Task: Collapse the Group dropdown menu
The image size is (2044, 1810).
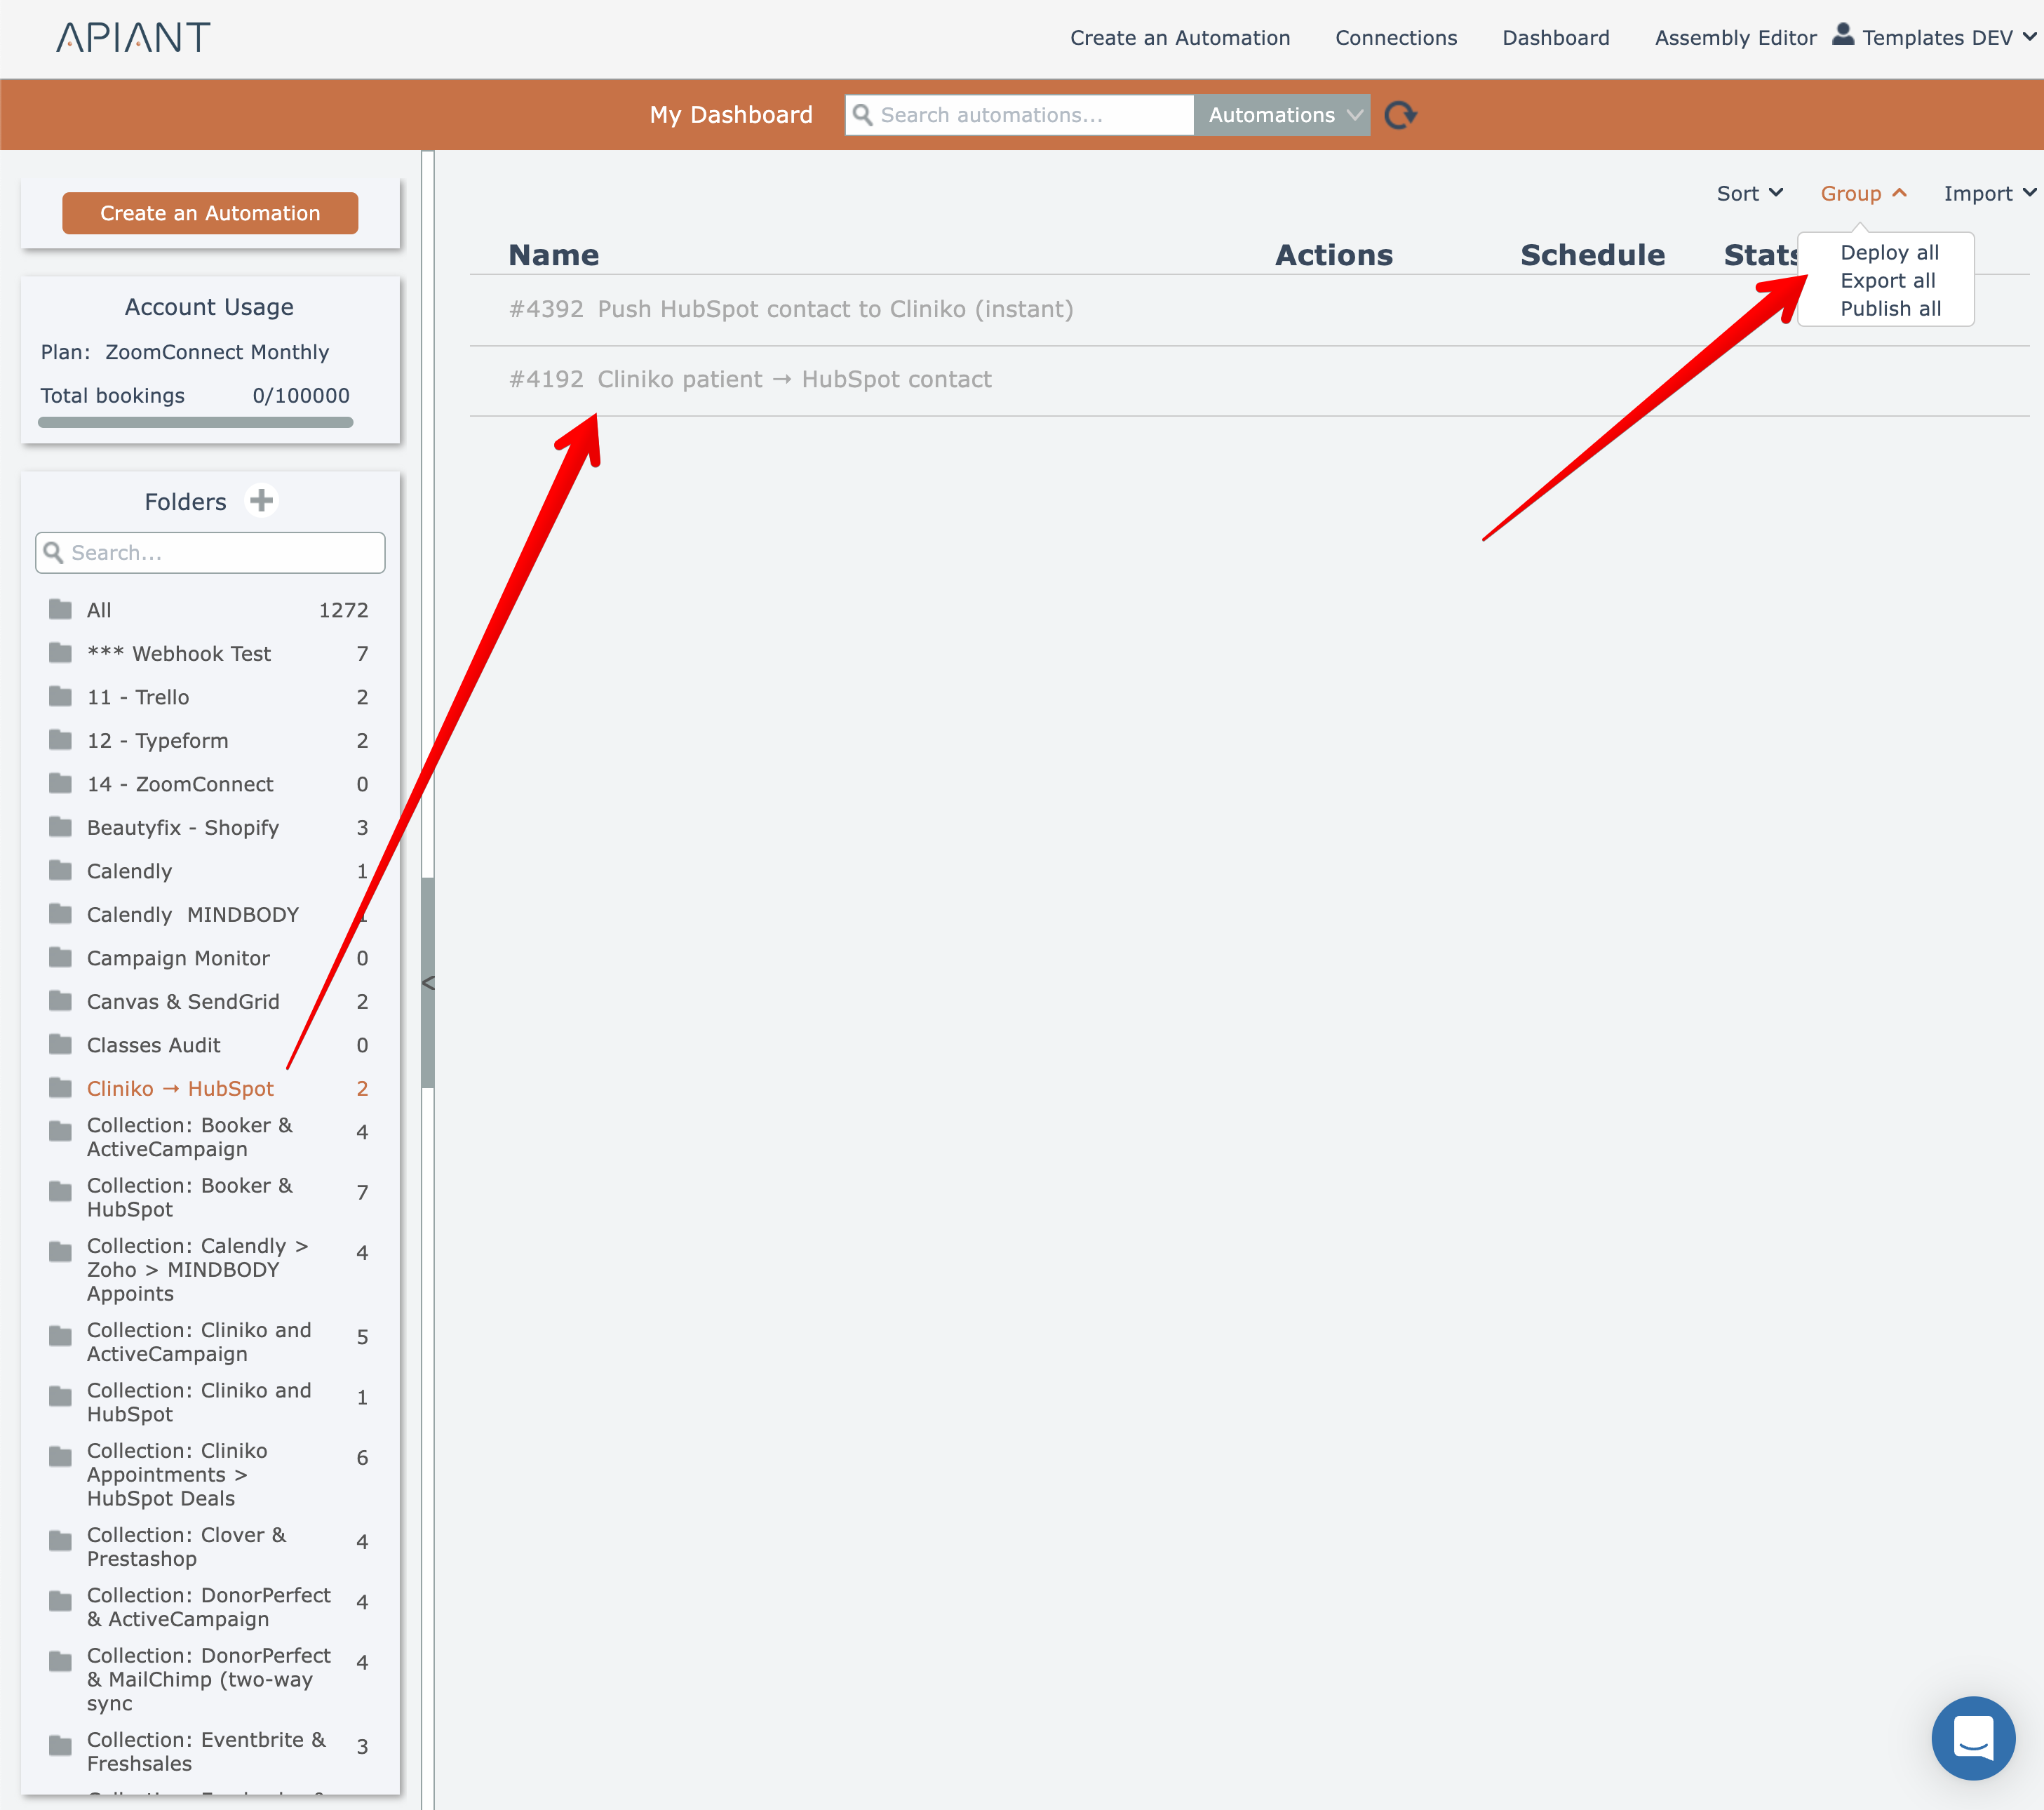Action: click(1863, 194)
